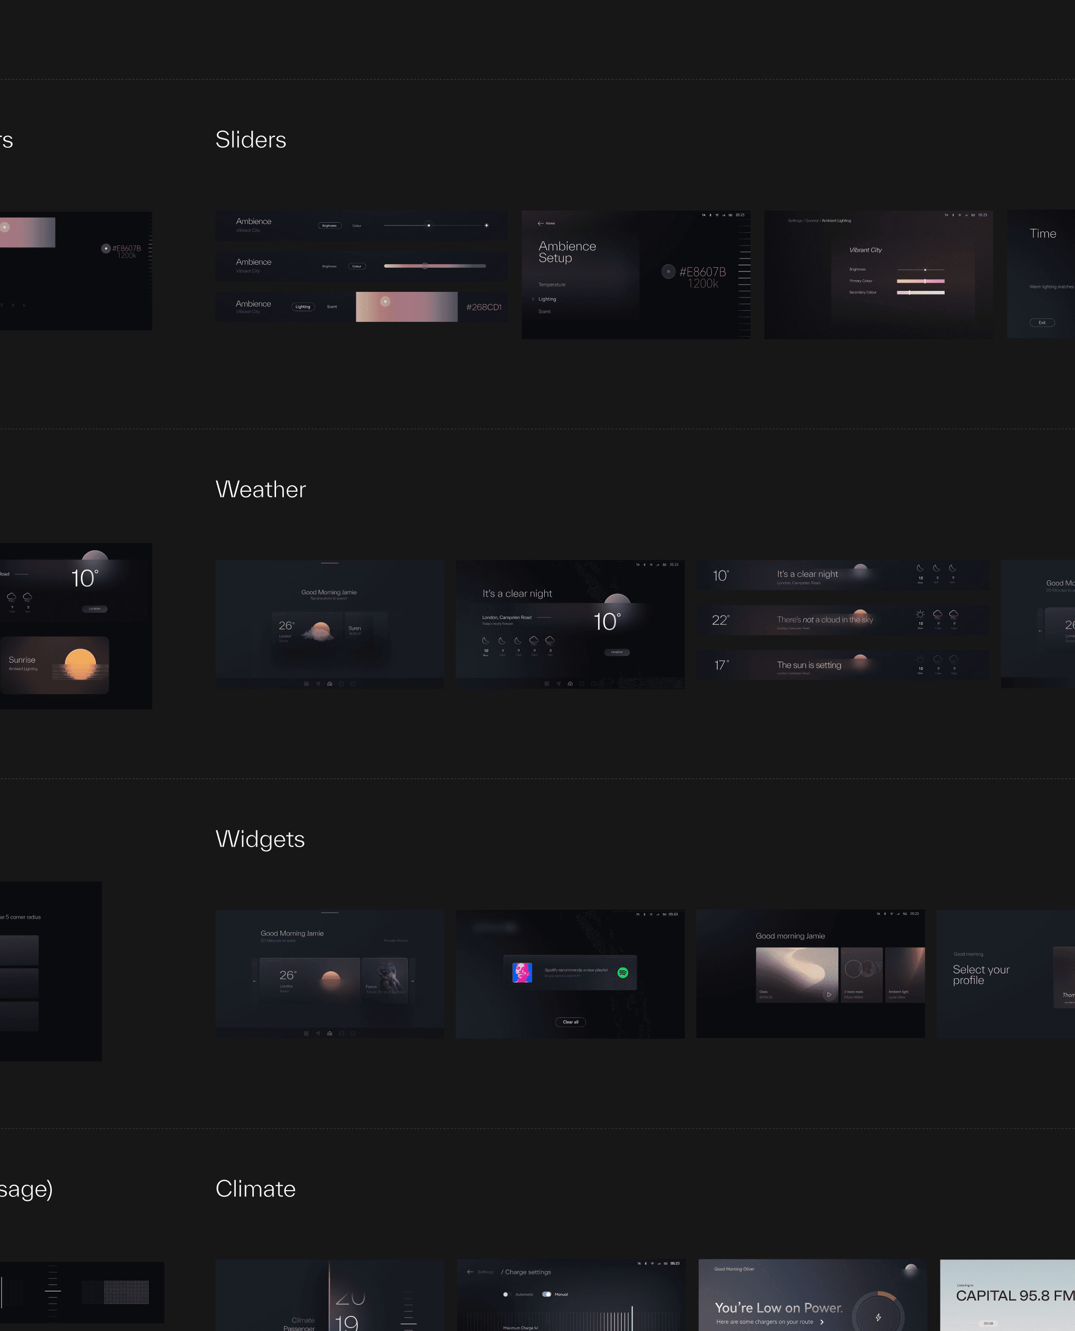Click the 'The sun is setting' weather row
Screen dimensions: 1075x1331
pyautogui.click(x=842, y=665)
